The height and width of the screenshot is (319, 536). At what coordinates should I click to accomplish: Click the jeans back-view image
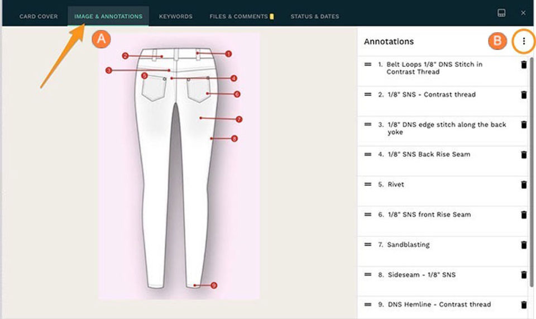(x=179, y=166)
